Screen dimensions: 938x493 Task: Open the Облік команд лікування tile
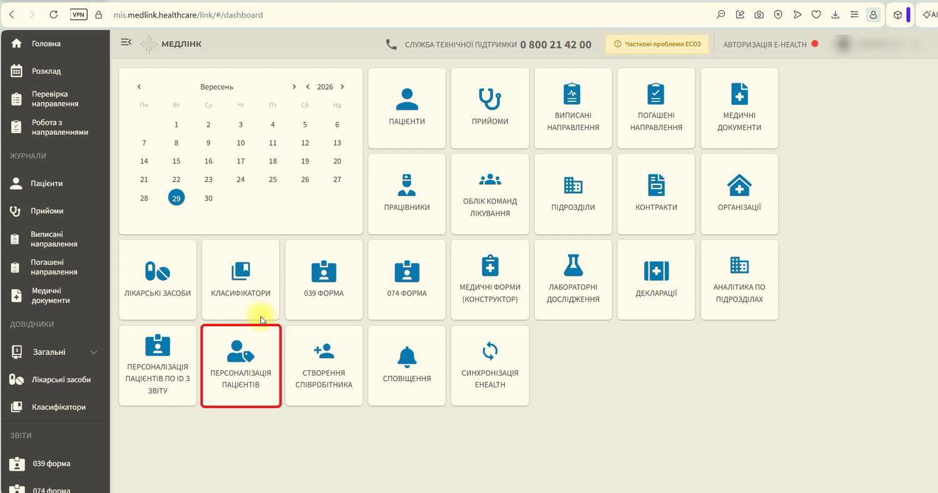[490, 194]
